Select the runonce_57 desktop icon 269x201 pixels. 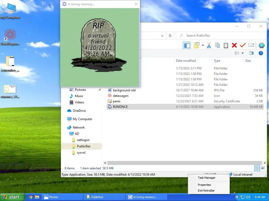[10, 91]
